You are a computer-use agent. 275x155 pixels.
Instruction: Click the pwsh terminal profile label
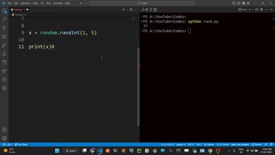click(243, 9)
